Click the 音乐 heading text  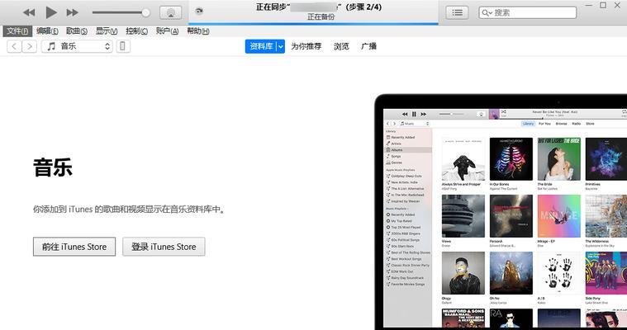(53, 167)
